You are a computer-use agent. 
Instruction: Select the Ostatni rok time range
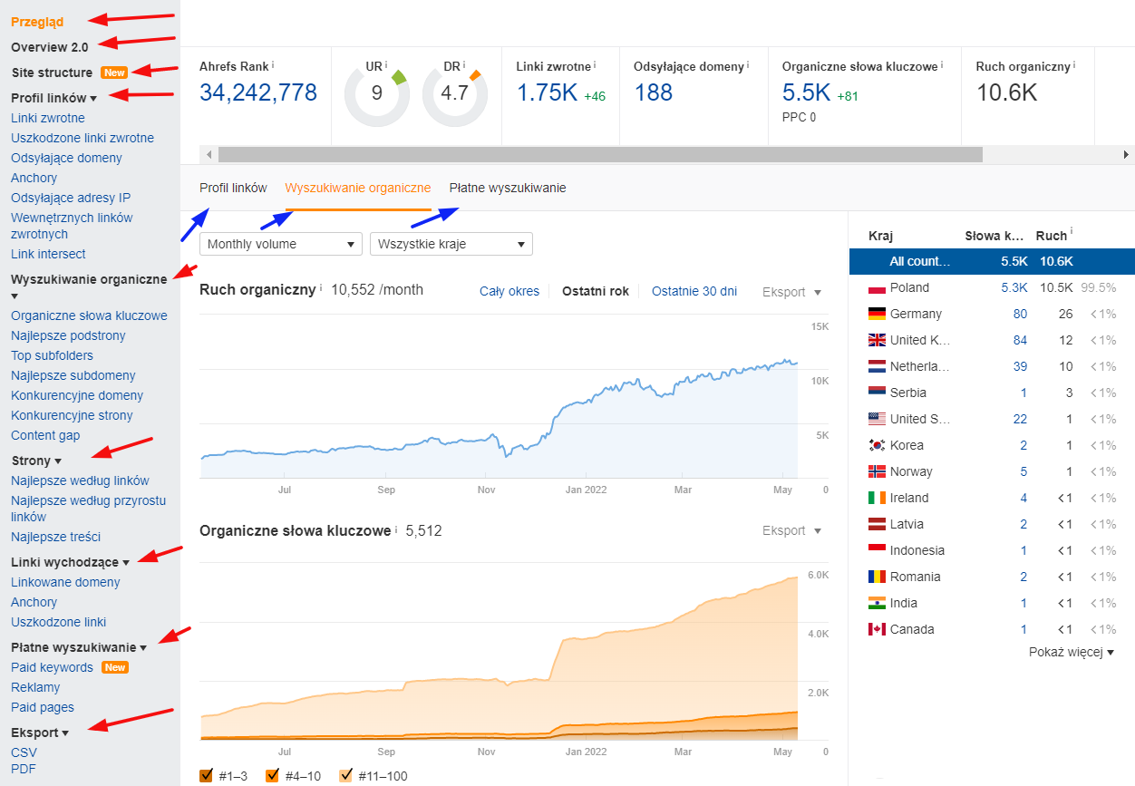tap(596, 291)
